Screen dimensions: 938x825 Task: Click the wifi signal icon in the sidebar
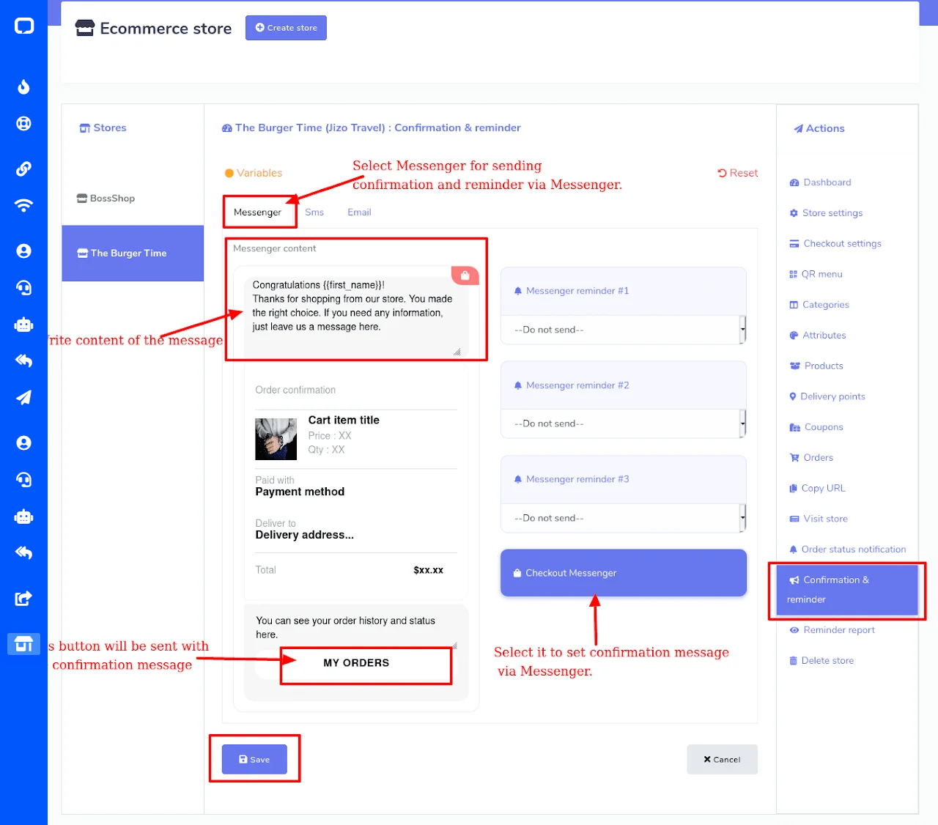click(x=23, y=205)
